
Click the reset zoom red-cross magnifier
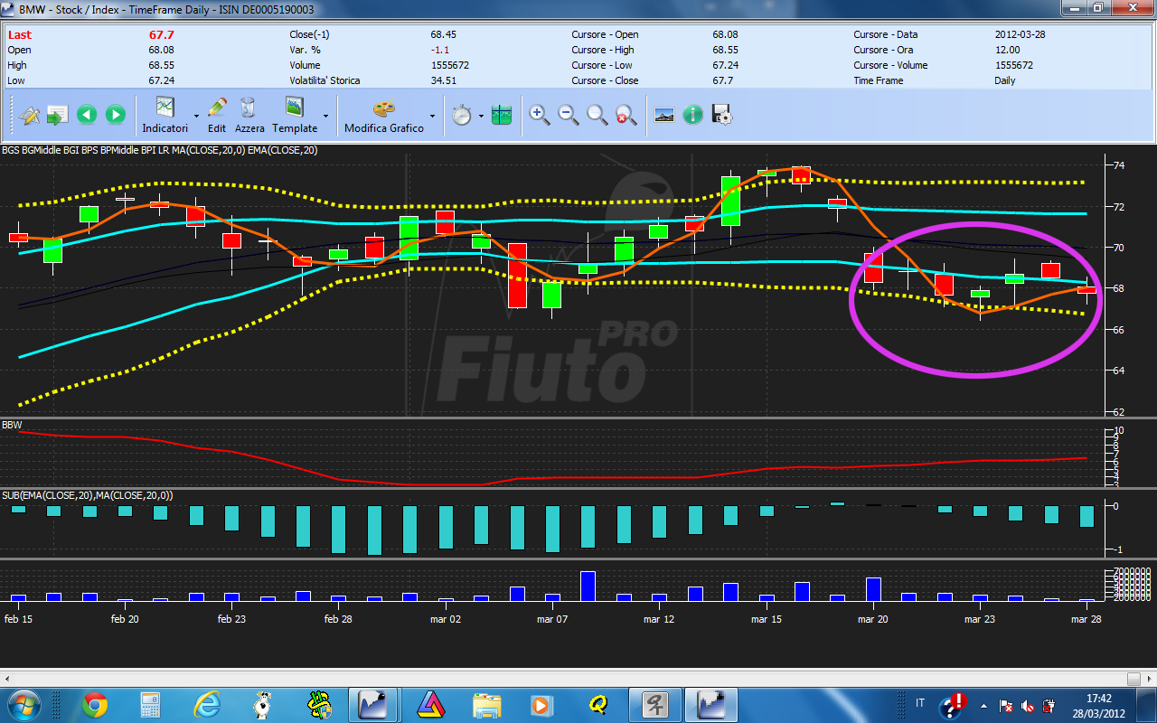coord(626,115)
